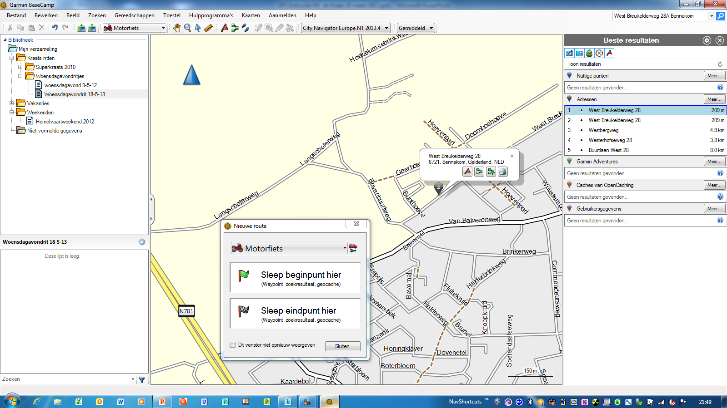Open search results settings gear

point(707,40)
